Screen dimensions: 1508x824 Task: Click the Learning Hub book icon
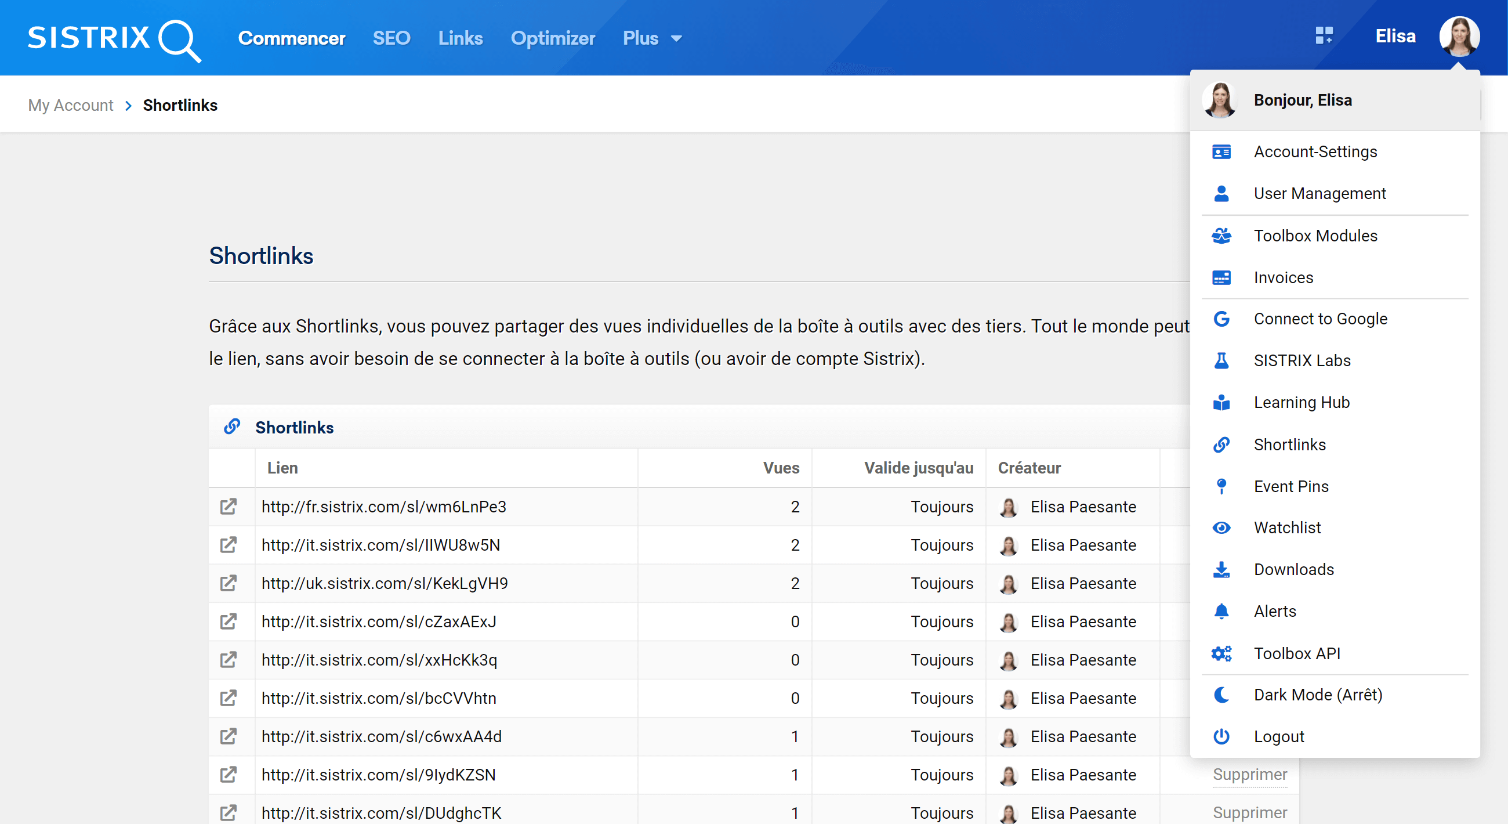pyautogui.click(x=1221, y=403)
